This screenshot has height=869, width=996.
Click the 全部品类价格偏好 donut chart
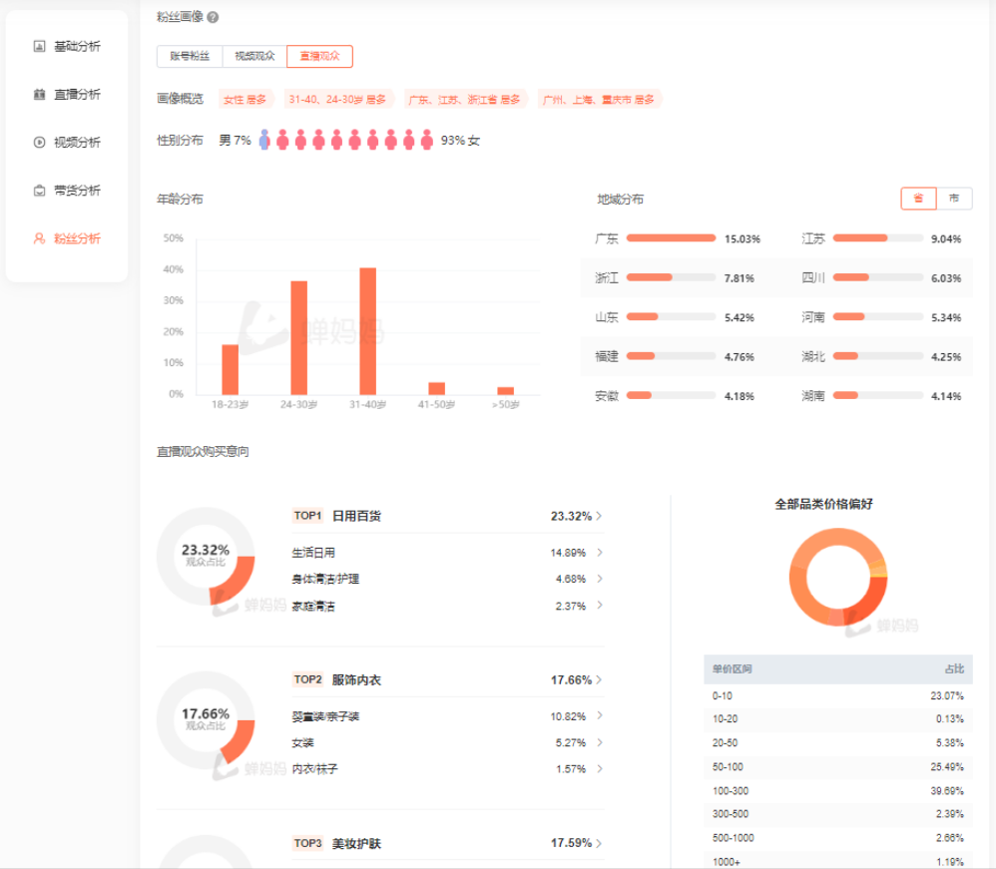[x=838, y=577]
